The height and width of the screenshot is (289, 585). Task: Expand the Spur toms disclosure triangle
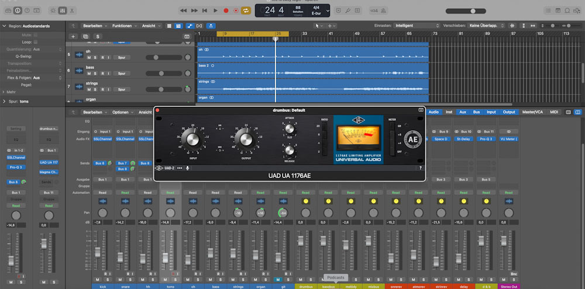click(x=4, y=102)
